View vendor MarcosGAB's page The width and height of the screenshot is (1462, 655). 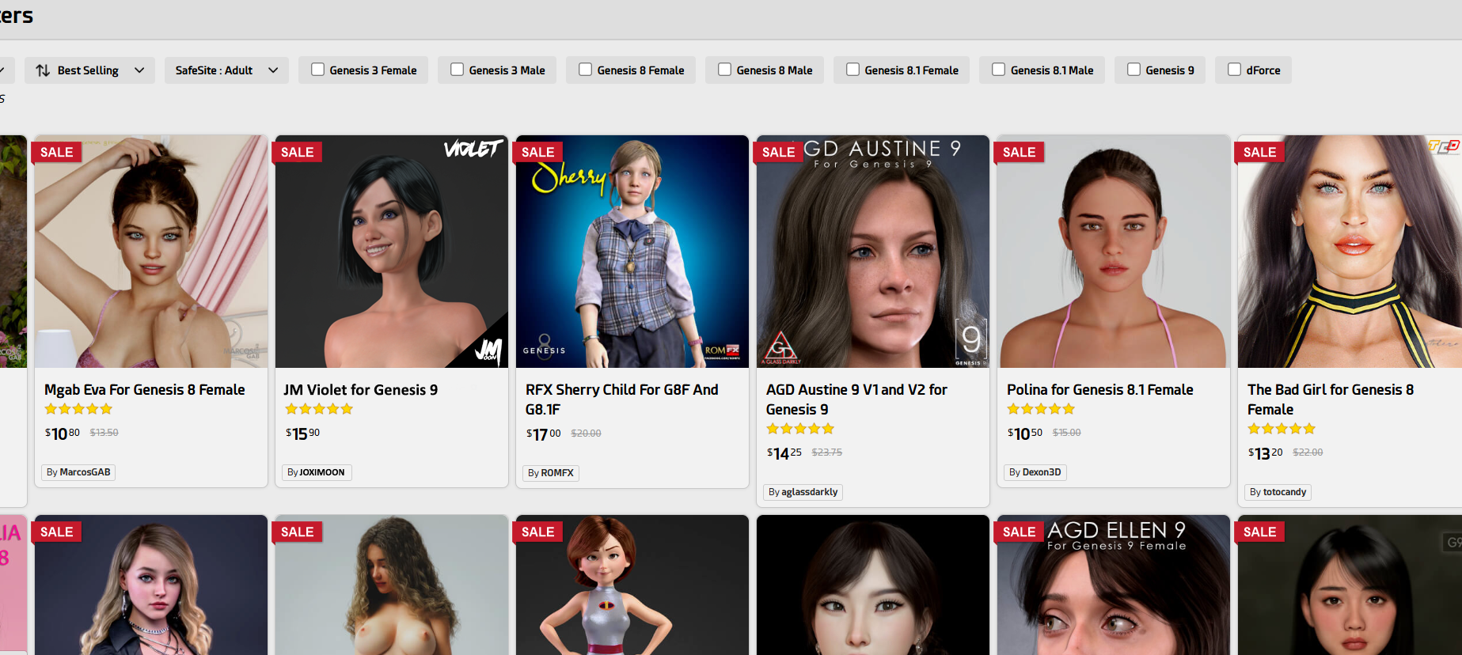pyautogui.click(x=78, y=472)
